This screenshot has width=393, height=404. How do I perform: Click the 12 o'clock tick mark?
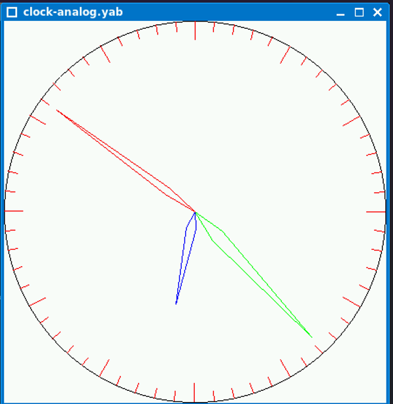point(195,30)
